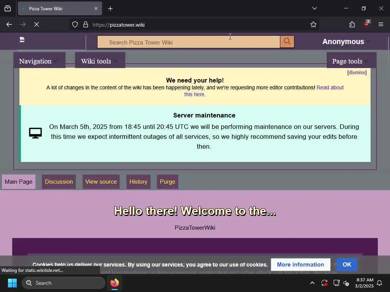This screenshot has height=292, width=390.
Task: Open the list all tabs dropdown
Action: tap(314, 8)
